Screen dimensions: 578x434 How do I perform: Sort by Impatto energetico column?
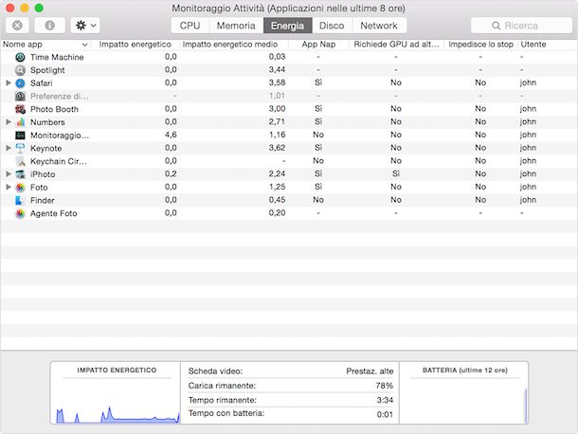pos(135,45)
